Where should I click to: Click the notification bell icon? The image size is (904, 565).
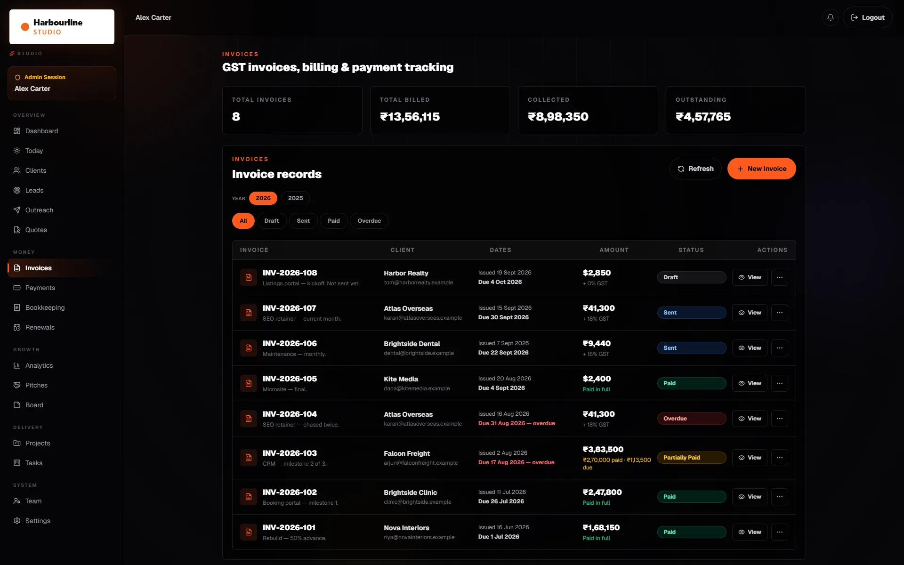(x=831, y=17)
